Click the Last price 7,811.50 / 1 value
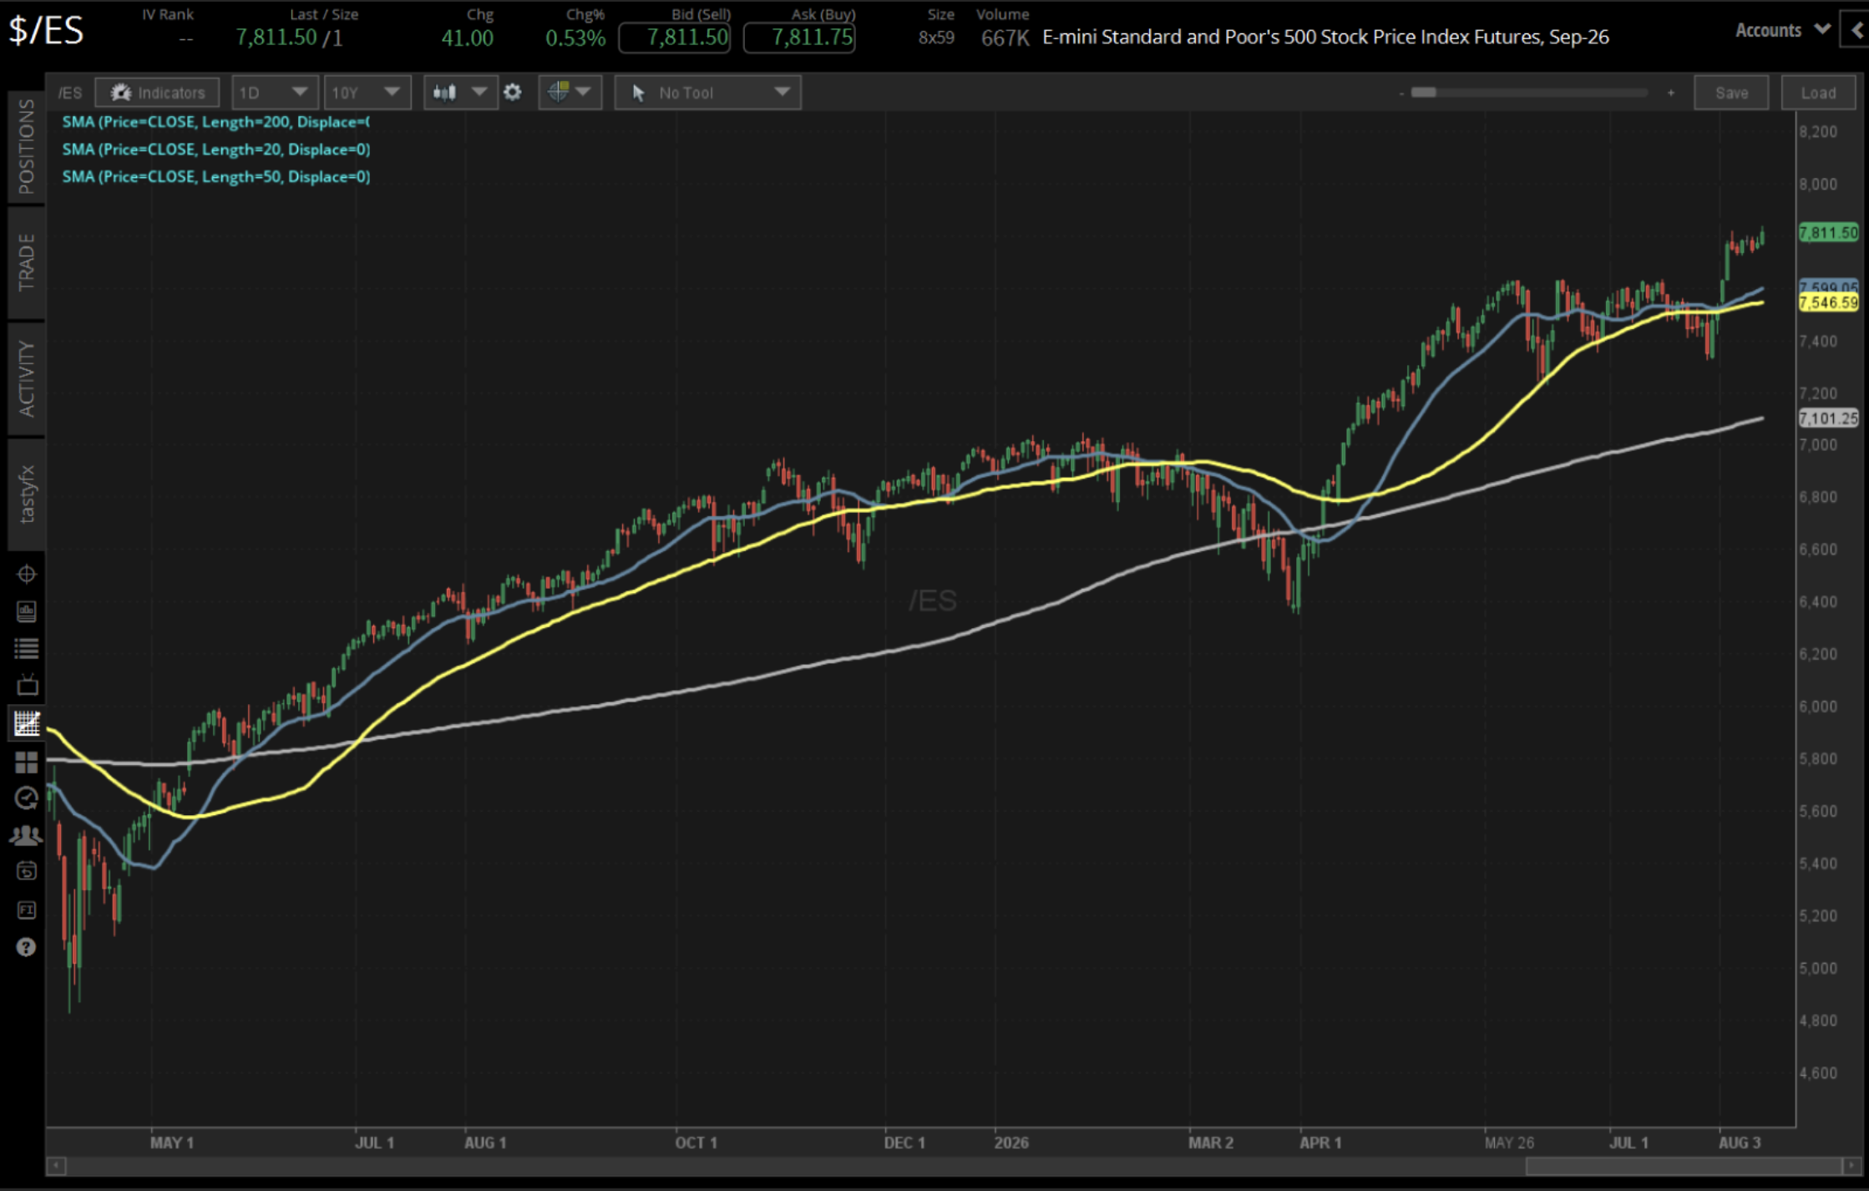Screen dimensions: 1869x1191 point(289,38)
